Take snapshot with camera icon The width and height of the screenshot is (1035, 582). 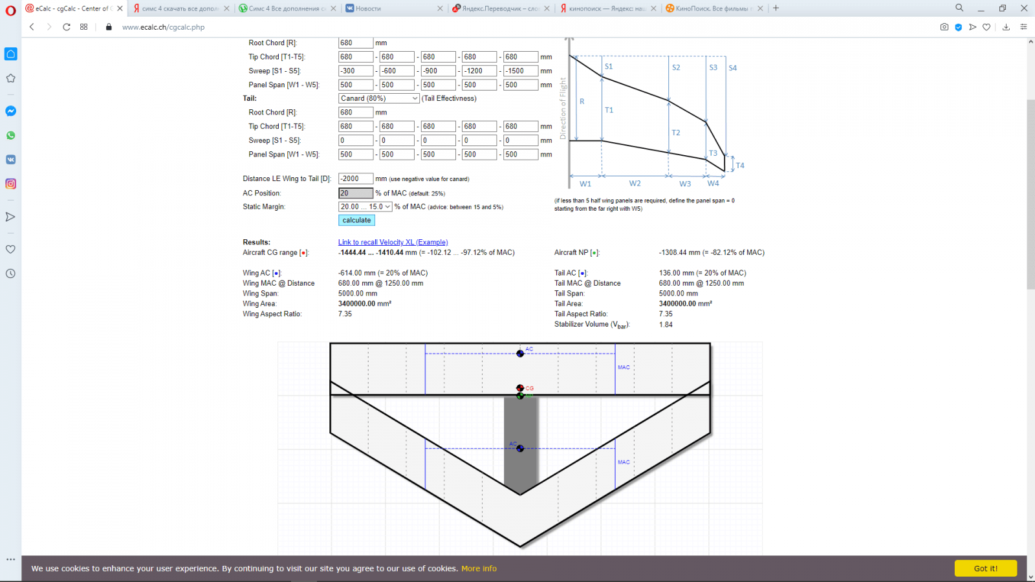[944, 27]
